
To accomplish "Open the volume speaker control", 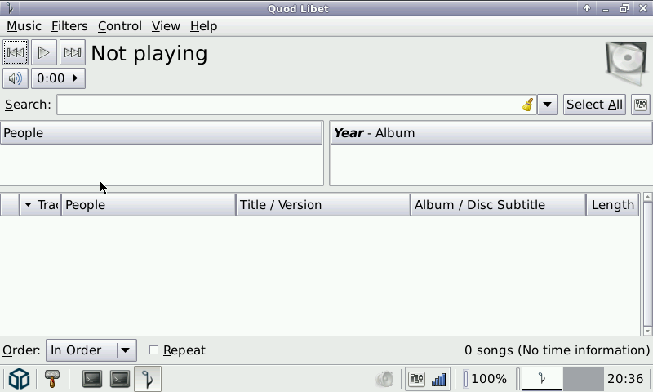I will point(16,78).
